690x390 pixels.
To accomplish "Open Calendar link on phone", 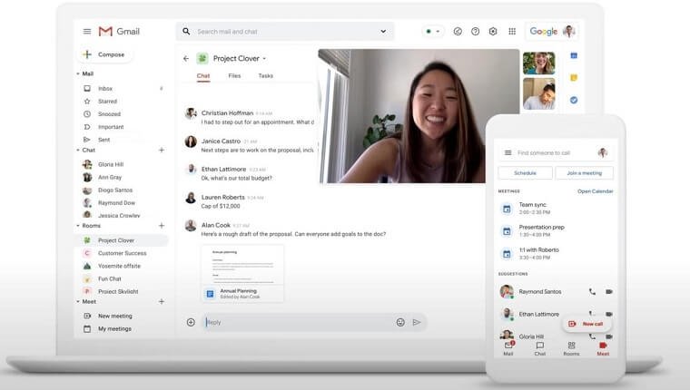I will (x=595, y=191).
